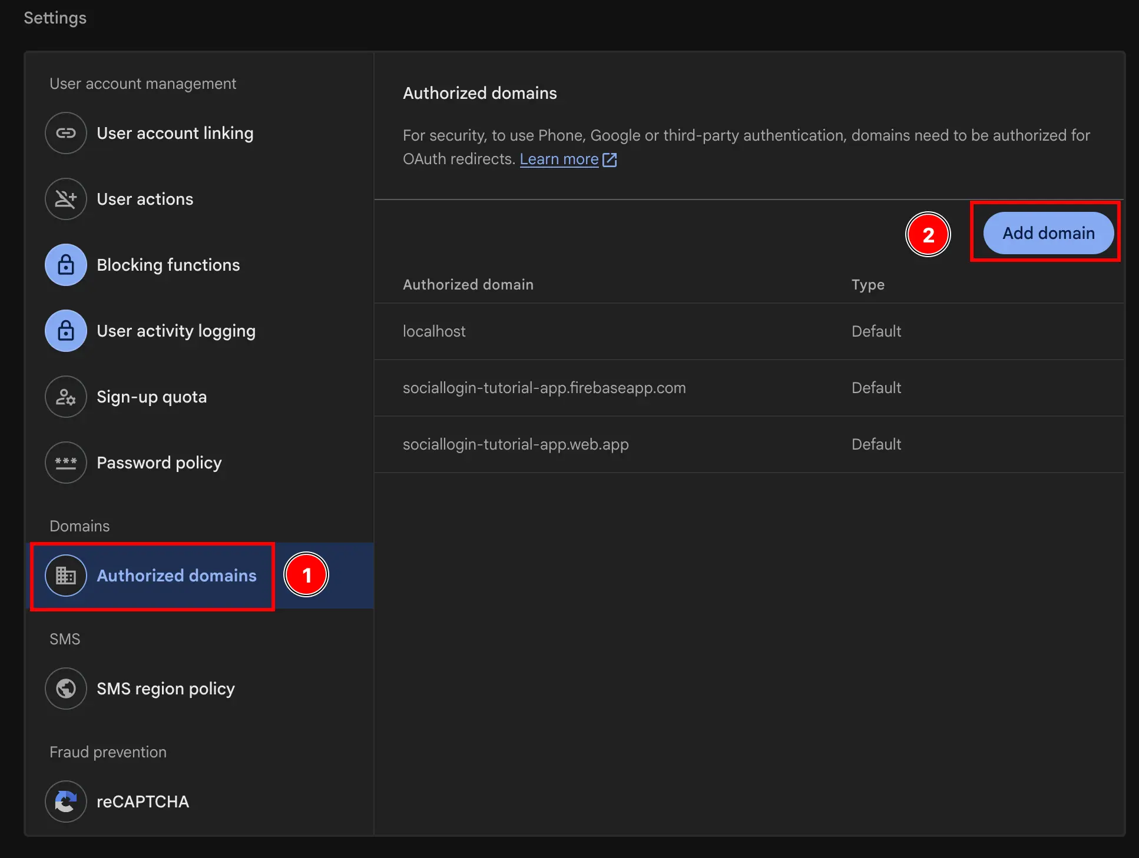Select the localhost domain row
The width and height of the screenshot is (1139, 858).
coord(434,331)
